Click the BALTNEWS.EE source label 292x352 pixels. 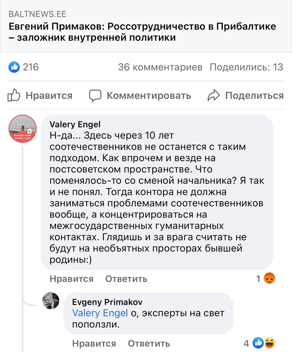[37, 14]
